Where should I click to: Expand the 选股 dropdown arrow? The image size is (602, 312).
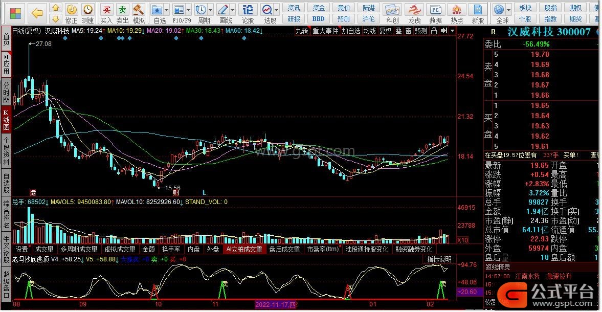(276, 10)
